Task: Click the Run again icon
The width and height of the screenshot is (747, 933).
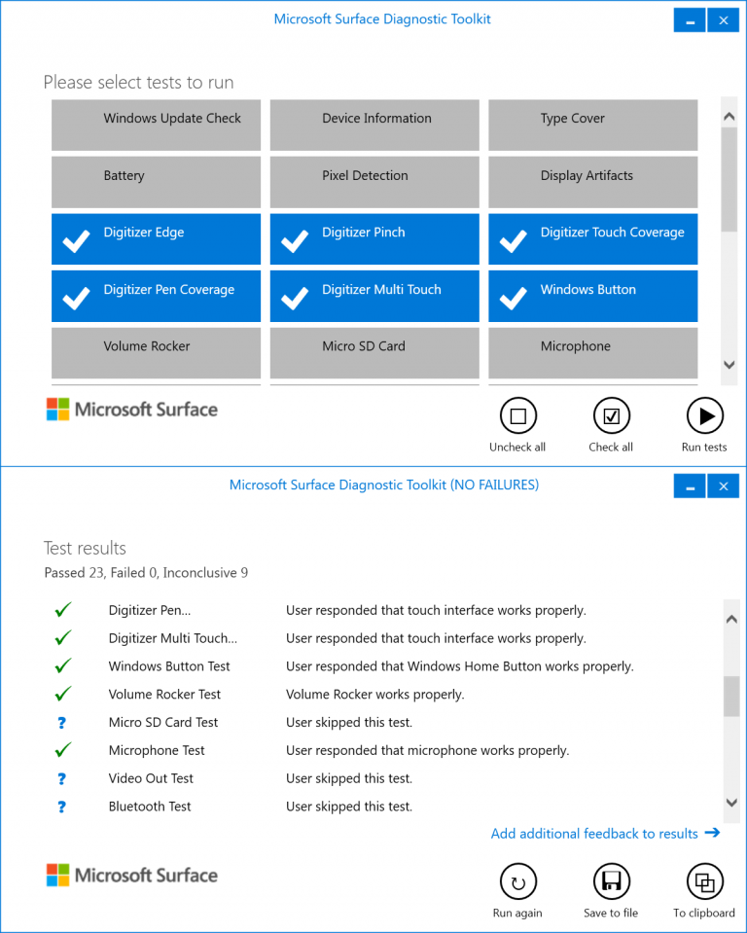Action: 517,882
